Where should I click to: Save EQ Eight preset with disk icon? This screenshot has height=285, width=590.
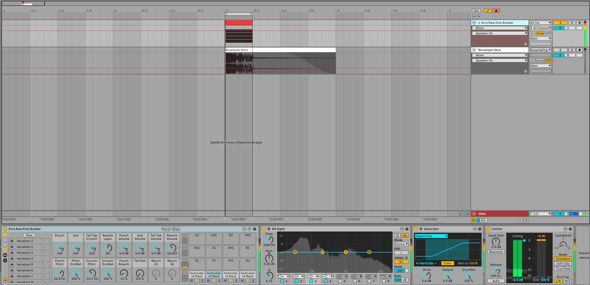(x=407, y=229)
